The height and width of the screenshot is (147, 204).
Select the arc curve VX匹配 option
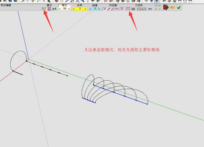(117, 9)
